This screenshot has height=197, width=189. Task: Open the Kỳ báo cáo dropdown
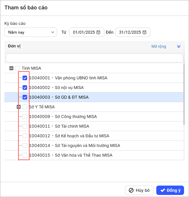31,32
